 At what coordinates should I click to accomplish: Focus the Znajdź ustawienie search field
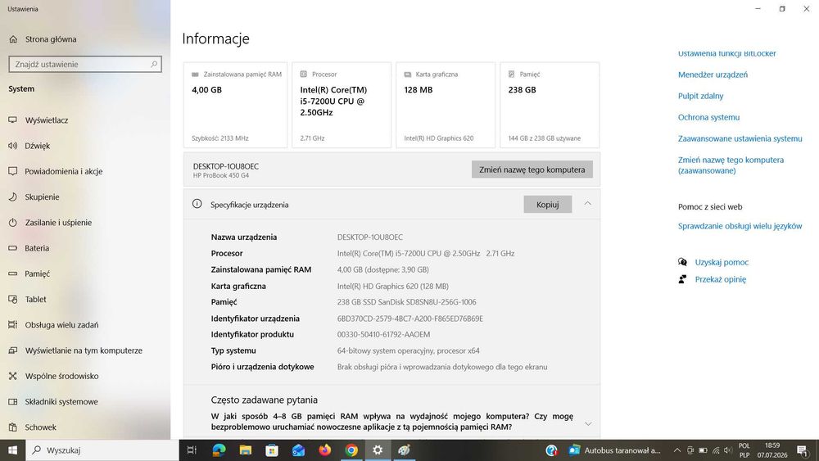[x=85, y=64]
